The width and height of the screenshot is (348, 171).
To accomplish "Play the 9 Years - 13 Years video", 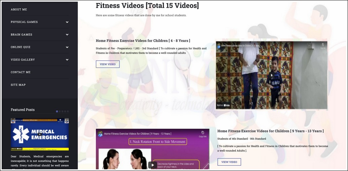I will tap(152, 165).
